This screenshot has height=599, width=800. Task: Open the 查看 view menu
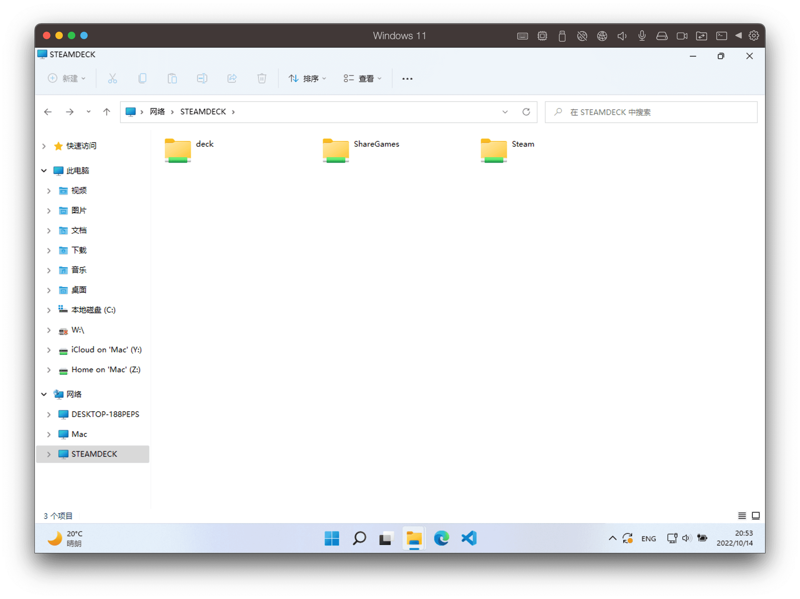tap(362, 78)
